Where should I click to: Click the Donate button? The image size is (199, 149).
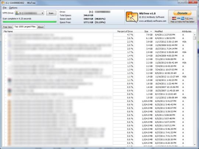(x=182, y=13)
